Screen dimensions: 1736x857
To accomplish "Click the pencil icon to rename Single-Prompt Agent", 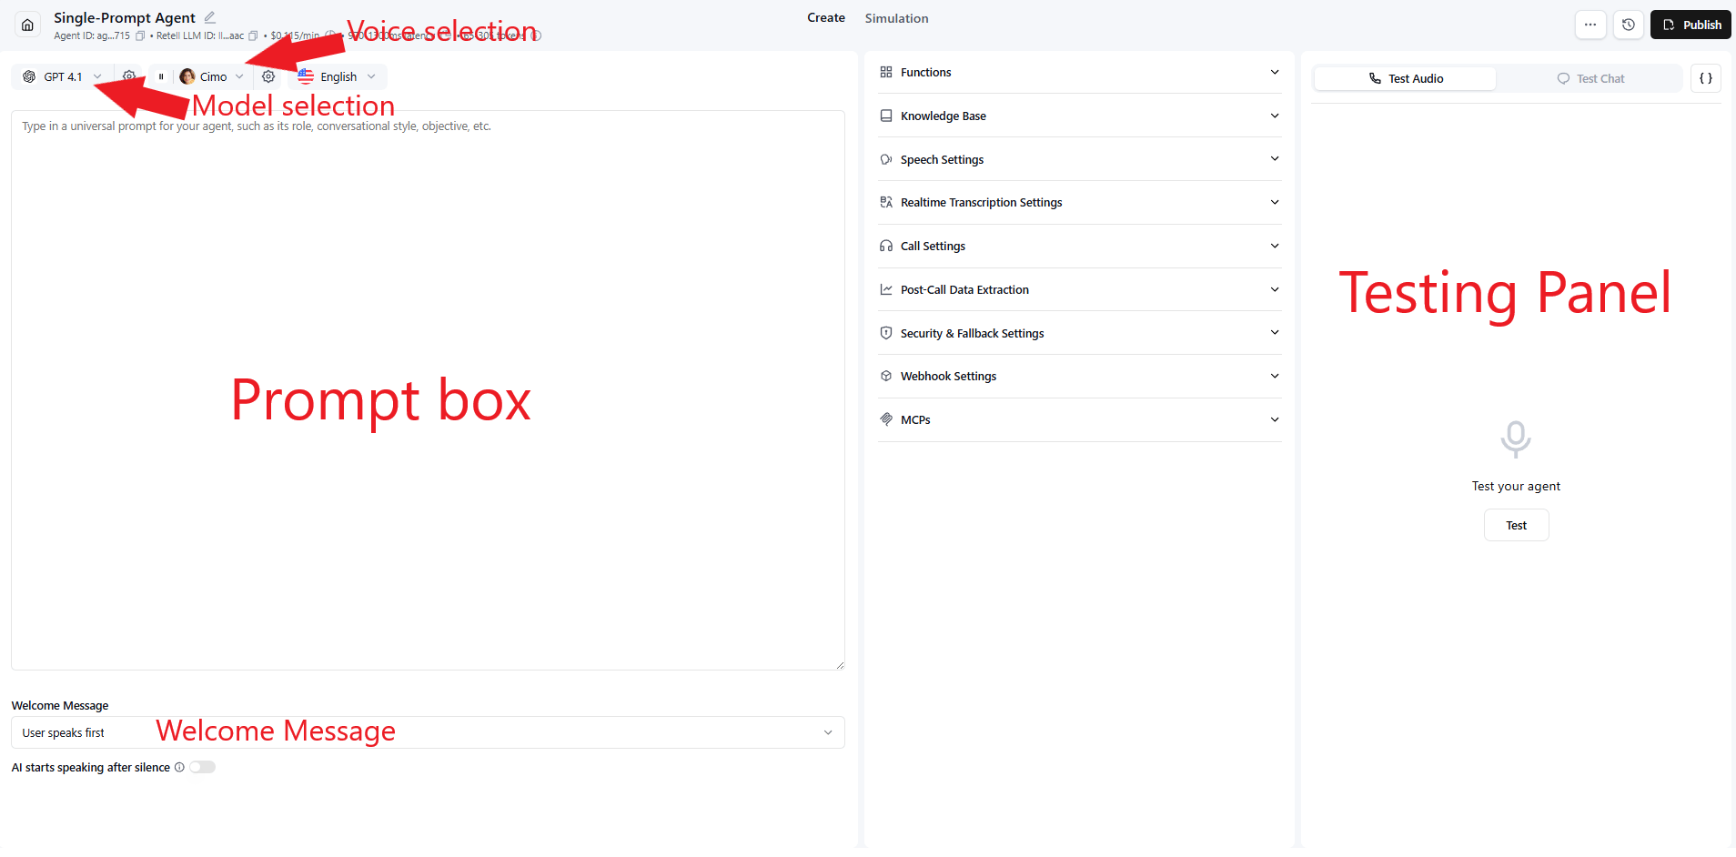I will 210,17.
